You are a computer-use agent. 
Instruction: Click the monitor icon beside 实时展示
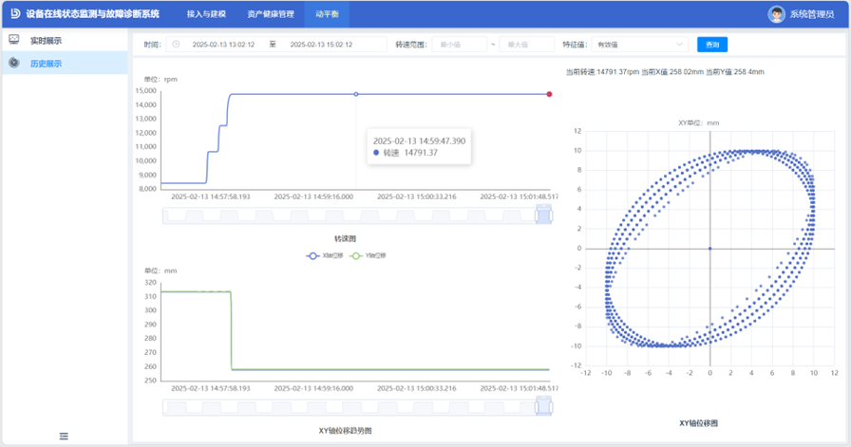click(x=14, y=40)
